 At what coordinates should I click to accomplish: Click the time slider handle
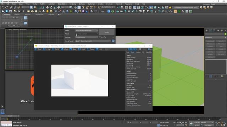(x=10, y=116)
